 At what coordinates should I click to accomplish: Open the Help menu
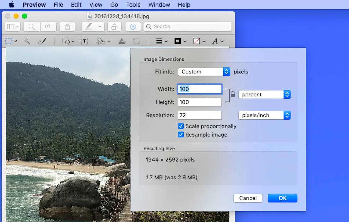(184, 5)
